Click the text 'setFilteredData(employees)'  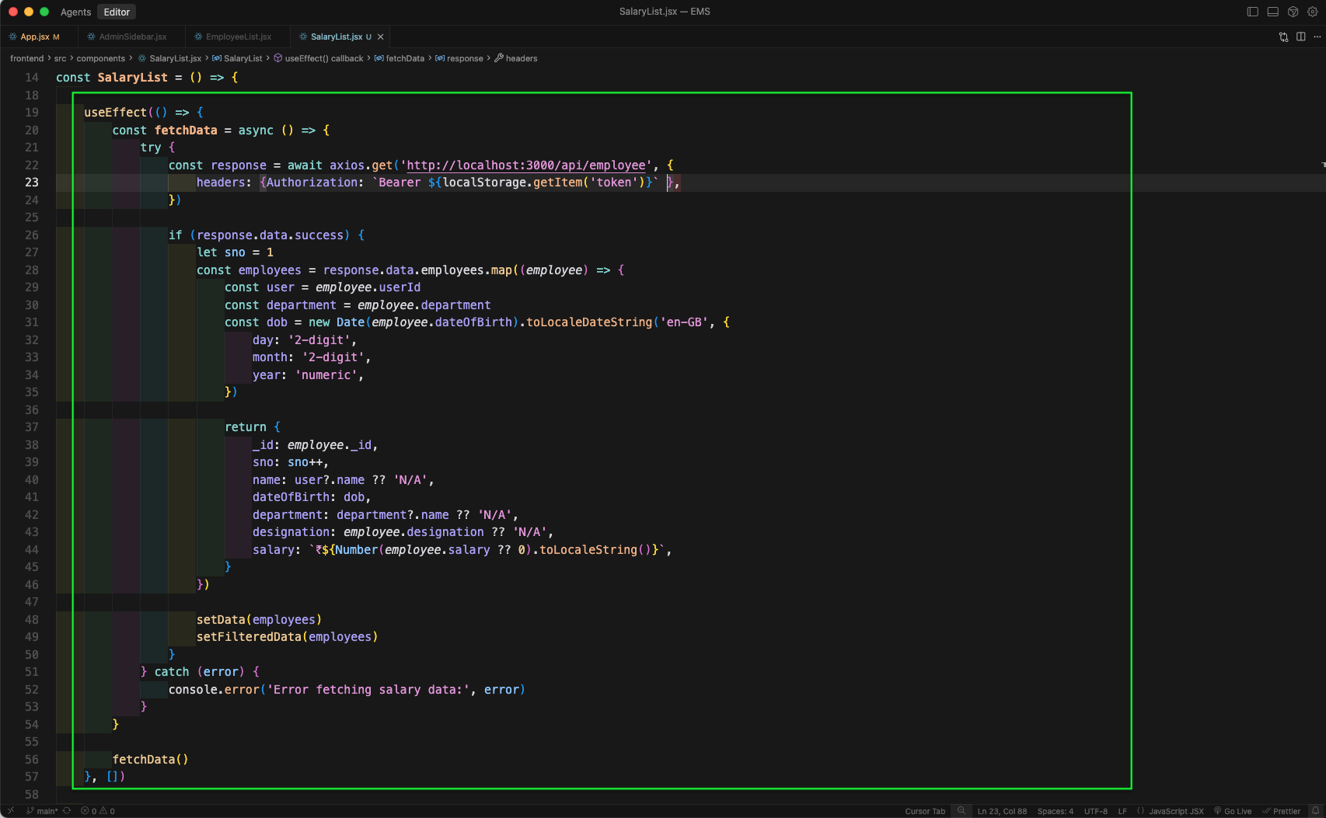click(x=288, y=637)
